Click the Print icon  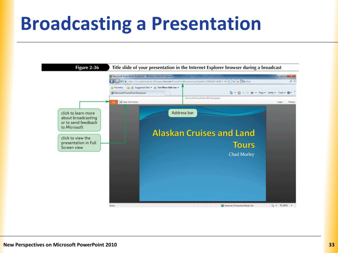tap(252, 93)
